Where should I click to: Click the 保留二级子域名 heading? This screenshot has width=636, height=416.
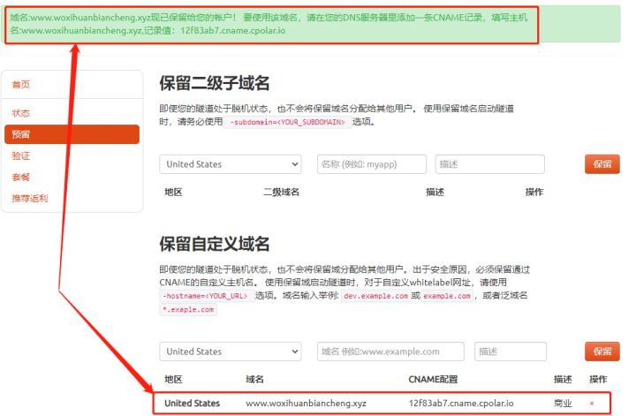pyautogui.click(x=214, y=83)
